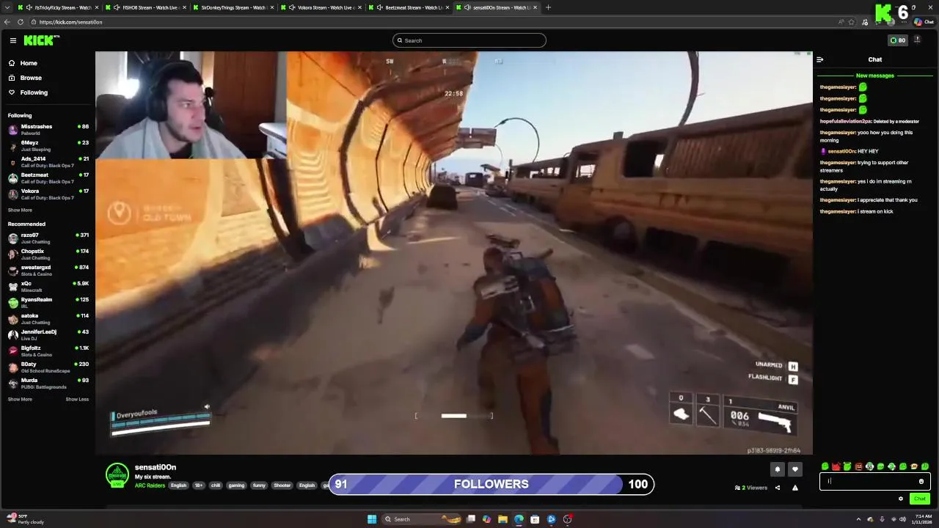The image size is (939, 528).
Task: Click the heart follow button
Action: coord(795,469)
